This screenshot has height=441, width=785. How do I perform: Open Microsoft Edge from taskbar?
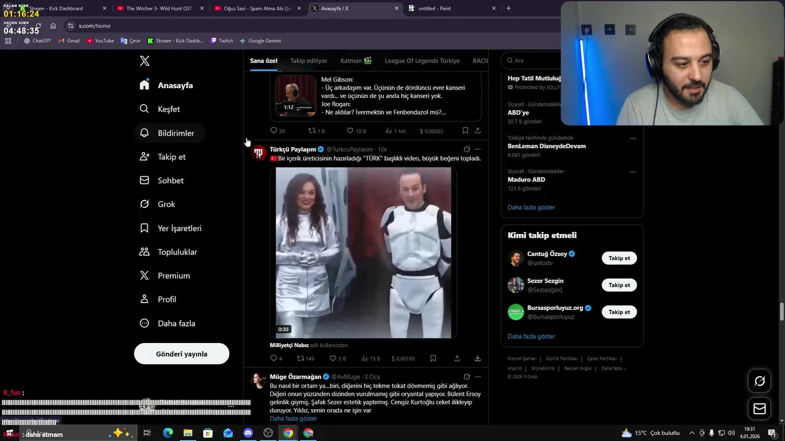click(x=167, y=433)
